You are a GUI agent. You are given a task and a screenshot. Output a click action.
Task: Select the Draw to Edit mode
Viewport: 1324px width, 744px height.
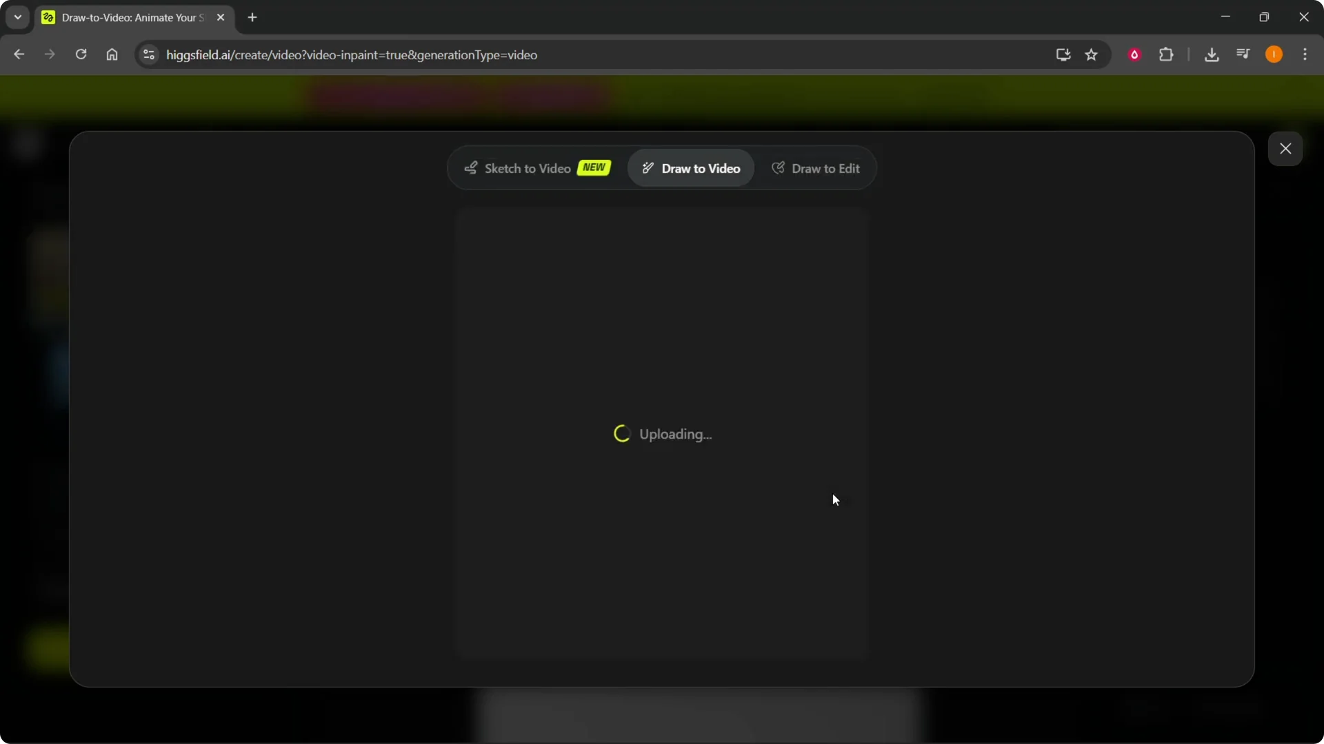[825, 168]
